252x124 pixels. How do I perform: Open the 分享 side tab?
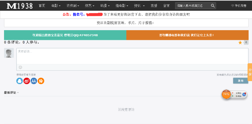click(250, 72)
